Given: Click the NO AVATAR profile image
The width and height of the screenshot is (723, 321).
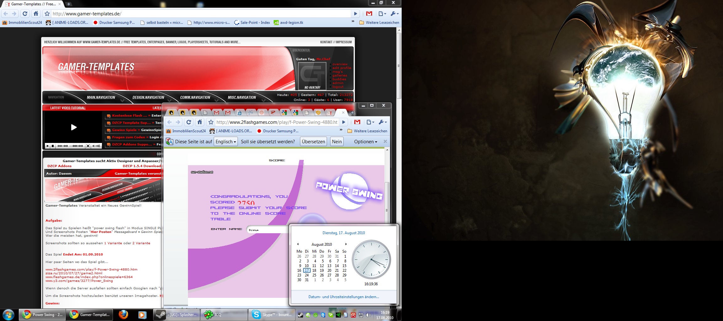Looking at the screenshot, I should tap(312, 76).
